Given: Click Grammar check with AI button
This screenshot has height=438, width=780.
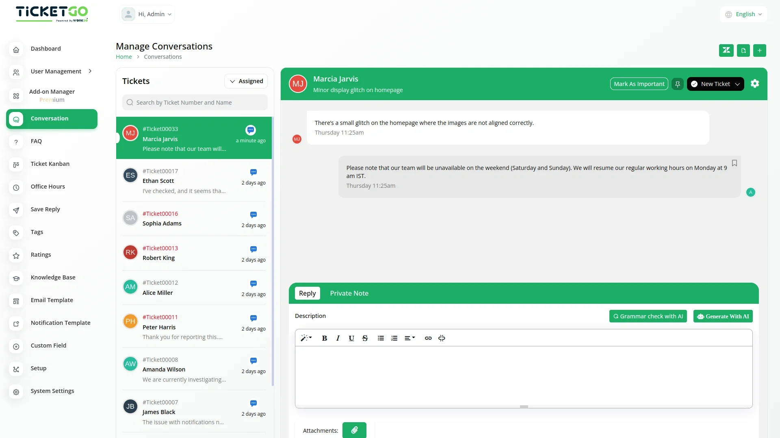Looking at the screenshot, I should 648,316.
